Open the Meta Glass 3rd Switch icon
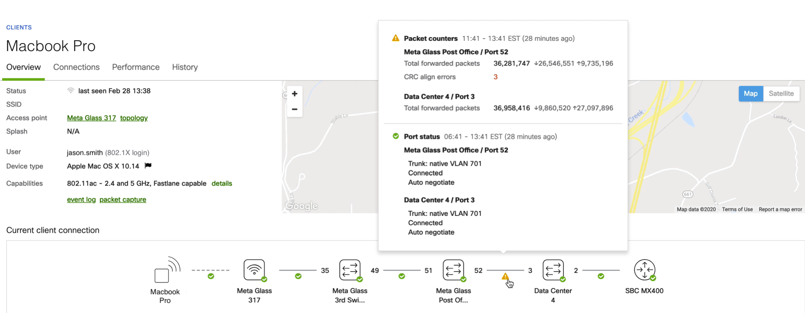805x313 pixels. point(350,270)
